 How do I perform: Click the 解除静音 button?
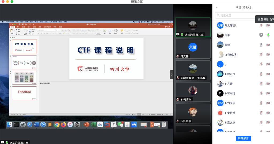[x=243, y=138]
